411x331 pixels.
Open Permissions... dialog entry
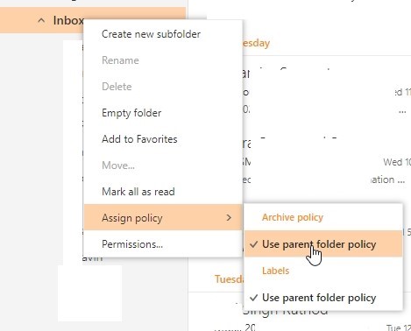point(132,244)
